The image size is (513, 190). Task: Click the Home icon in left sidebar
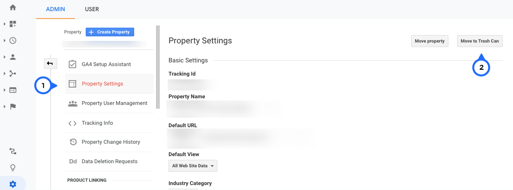pos(12,7)
